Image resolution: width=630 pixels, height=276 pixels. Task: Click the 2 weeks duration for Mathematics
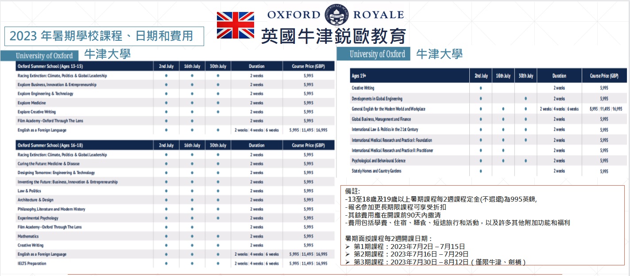(257, 237)
